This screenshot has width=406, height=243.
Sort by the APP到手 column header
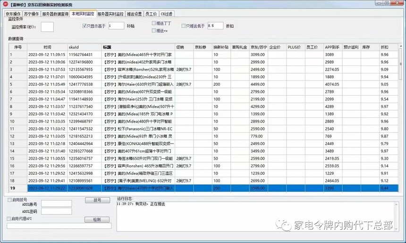(333, 47)
